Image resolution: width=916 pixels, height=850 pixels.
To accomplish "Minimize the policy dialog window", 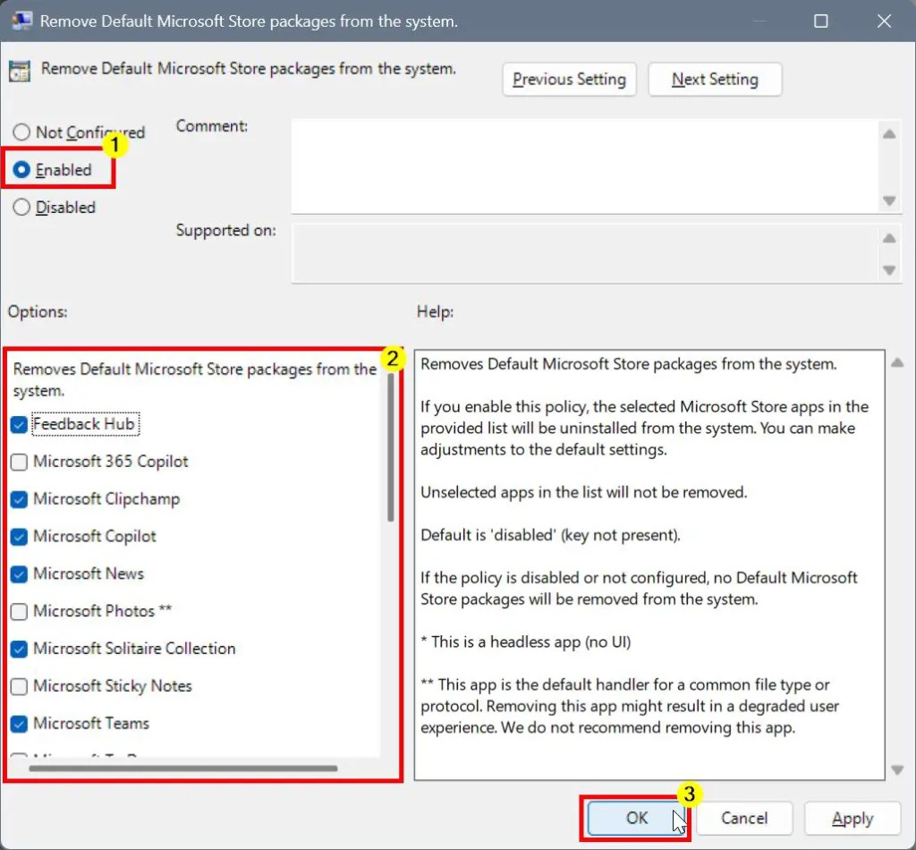I will (x=759, y=21).
